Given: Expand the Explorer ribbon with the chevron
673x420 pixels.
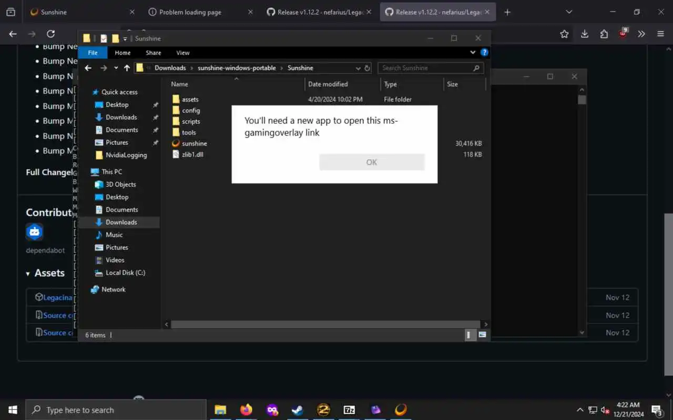Looking at the screenshot, I should pos(473,52).
